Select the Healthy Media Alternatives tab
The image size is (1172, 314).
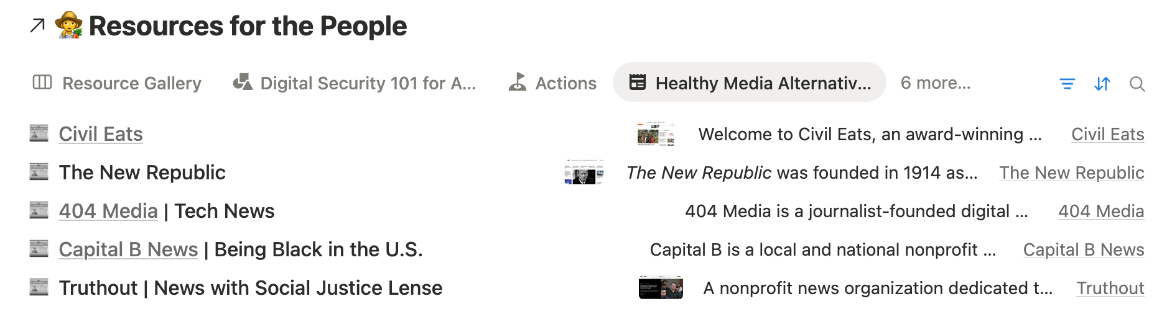click(750, 83)
